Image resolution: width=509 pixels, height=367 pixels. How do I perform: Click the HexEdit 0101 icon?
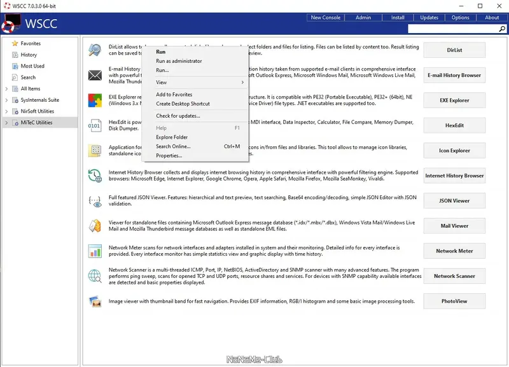click(94, 125)
